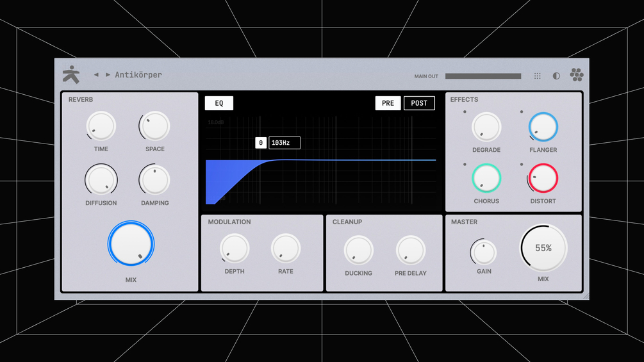Click the EQ button

219,103
